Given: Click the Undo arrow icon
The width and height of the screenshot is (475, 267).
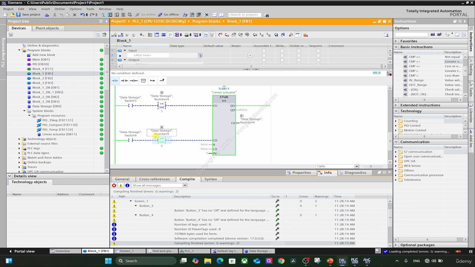Looking at the screenshot, I should tap(82, 14).
